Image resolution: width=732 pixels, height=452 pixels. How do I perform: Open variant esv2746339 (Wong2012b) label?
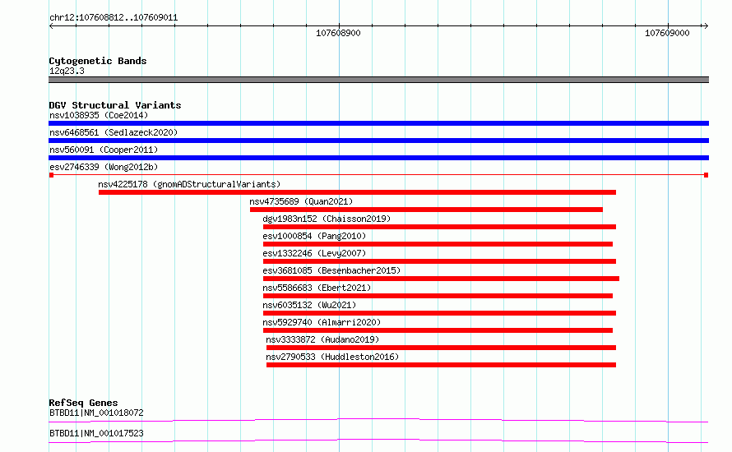click(104, 167)
